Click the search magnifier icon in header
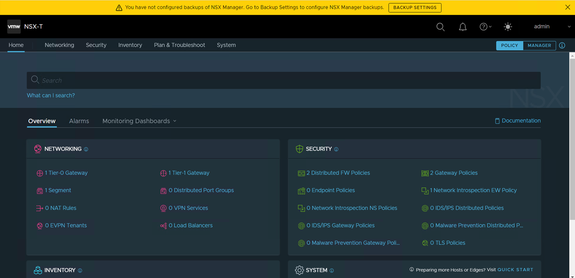The image size is (575, 278). pyautogui.click(x=440, y=27)
